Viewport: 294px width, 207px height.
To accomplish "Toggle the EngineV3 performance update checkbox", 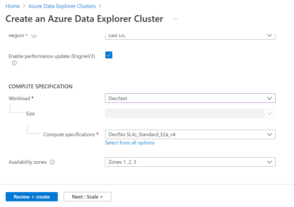I will point(109,55).
